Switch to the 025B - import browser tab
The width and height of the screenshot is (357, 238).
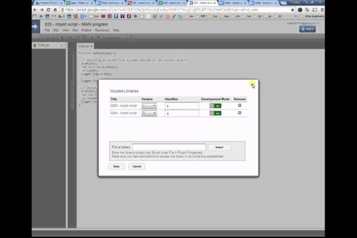(x=264, y=3)
